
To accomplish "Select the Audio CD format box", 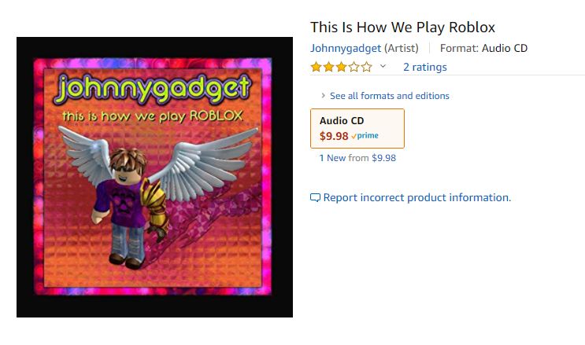I will pos(357,128).
